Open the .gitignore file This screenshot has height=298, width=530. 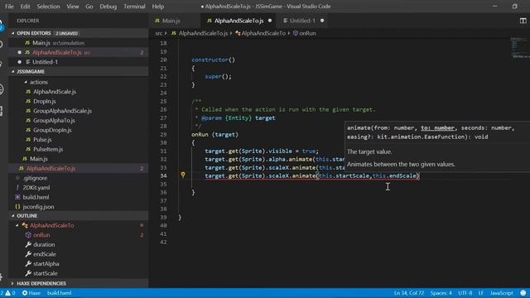click(x=35, y=178)
